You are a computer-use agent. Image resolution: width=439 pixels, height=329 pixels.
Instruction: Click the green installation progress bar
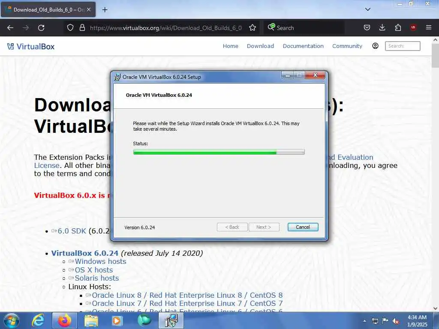(219, 152)
